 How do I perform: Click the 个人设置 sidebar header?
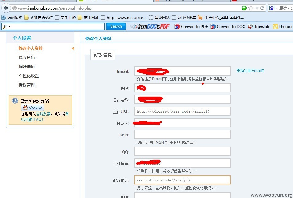22,38
